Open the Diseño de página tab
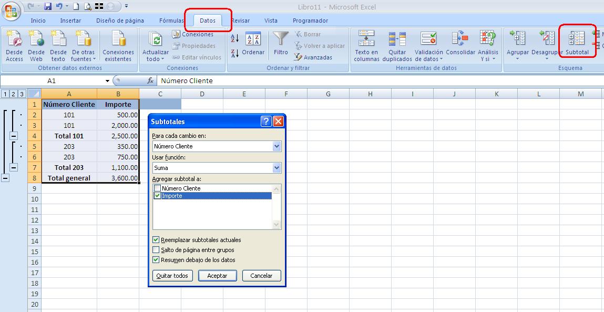Viewport: 604px width, 312px height. point(120,21)
